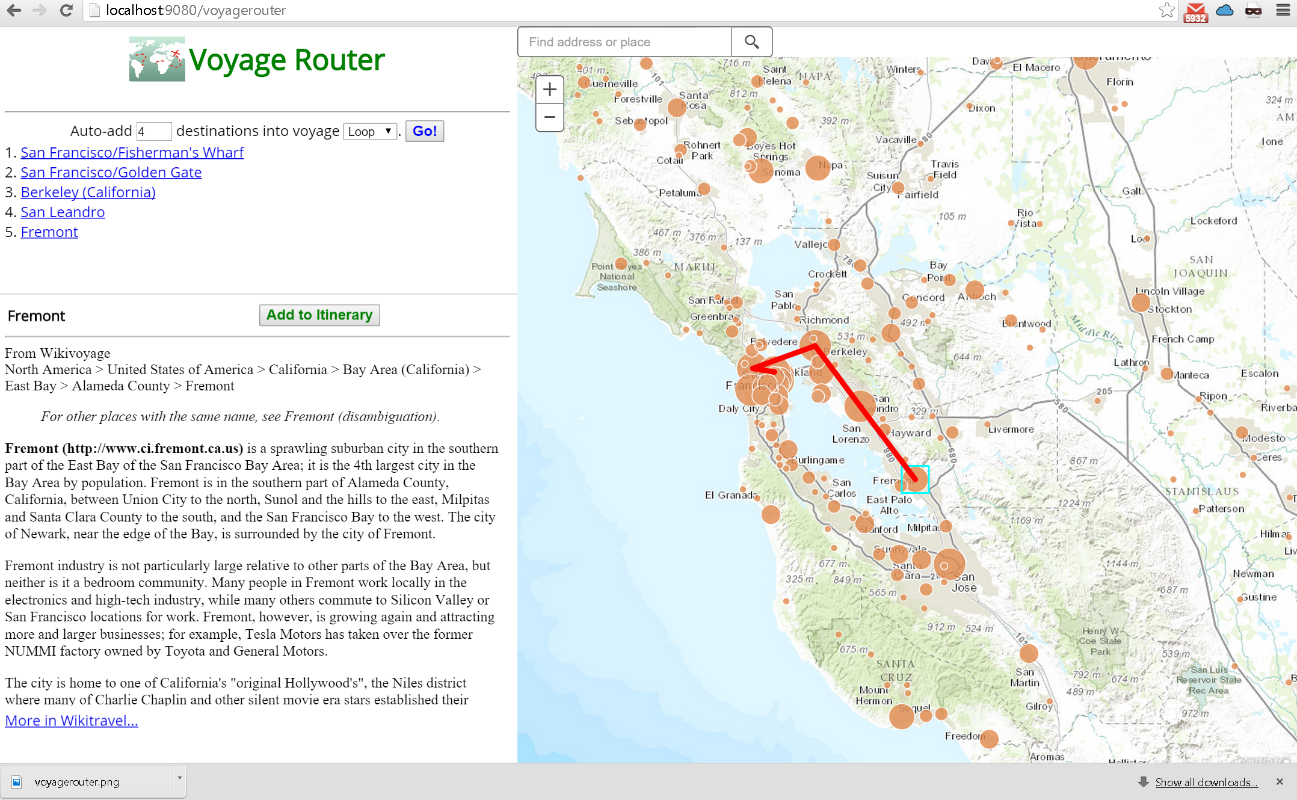Open the Fremont itinerary link
The height and width of the screenshot is (800, 1297).
click(x=49, y=232)
